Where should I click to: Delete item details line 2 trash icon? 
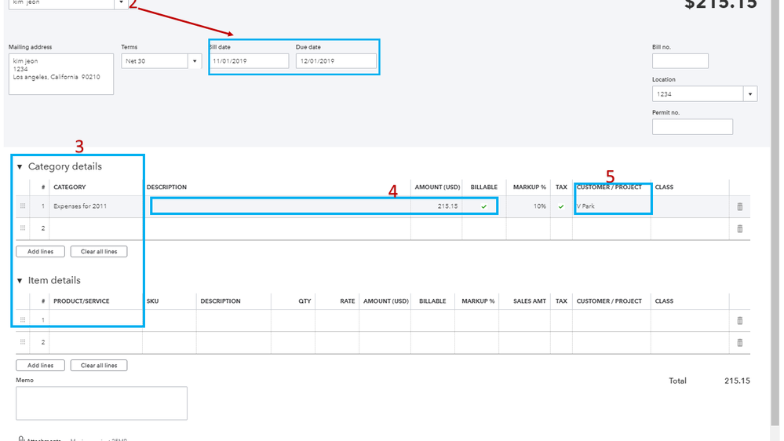click(x=739, y=342)
